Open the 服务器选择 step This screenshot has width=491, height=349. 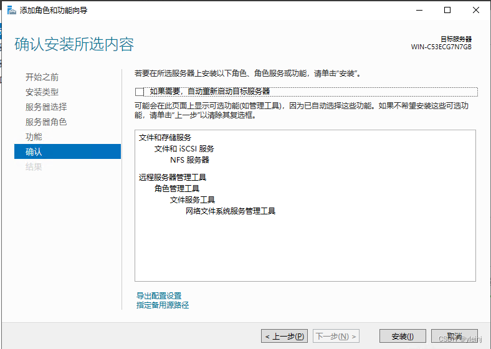pos(46,107)
